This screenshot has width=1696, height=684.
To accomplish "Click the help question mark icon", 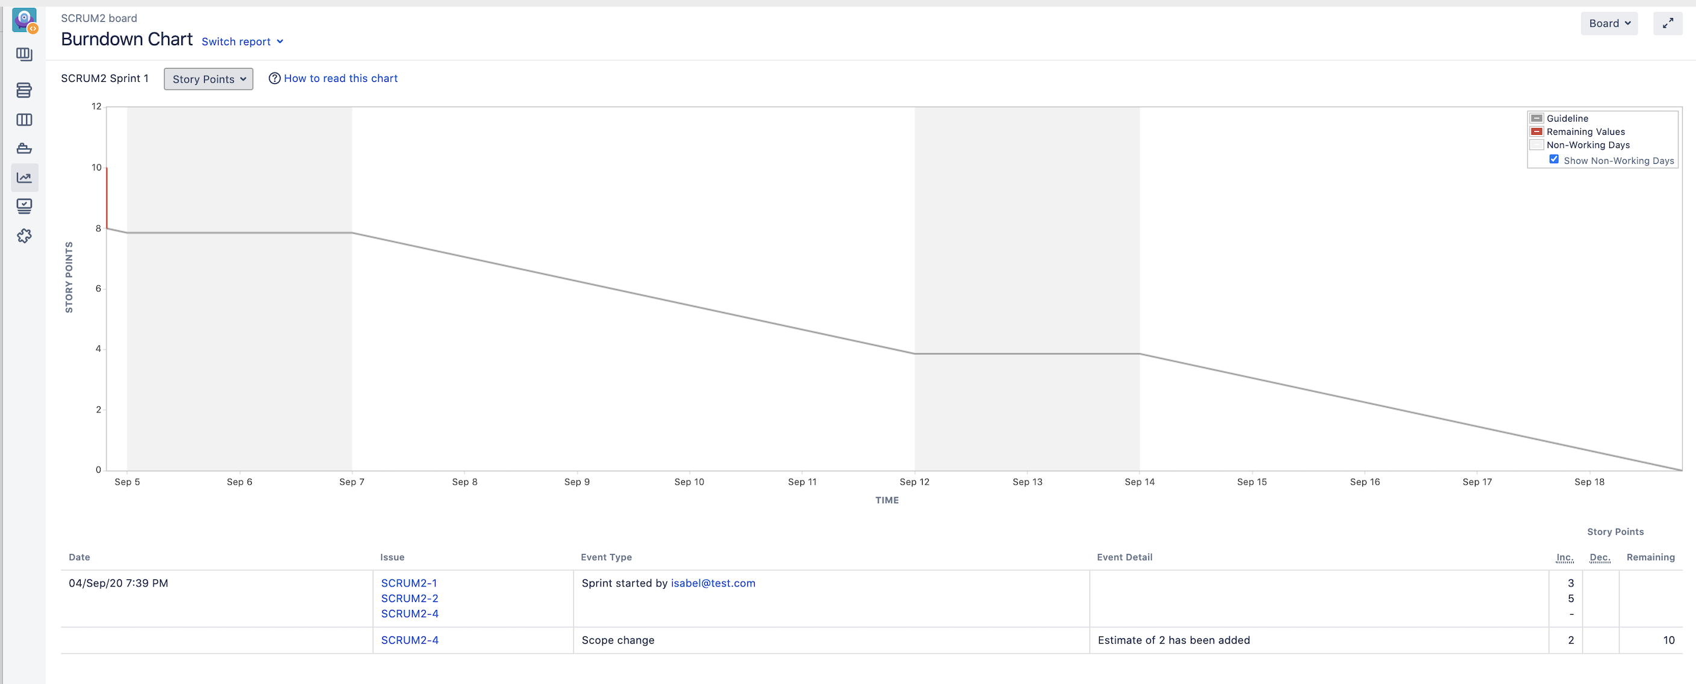I will pos(275,78).
